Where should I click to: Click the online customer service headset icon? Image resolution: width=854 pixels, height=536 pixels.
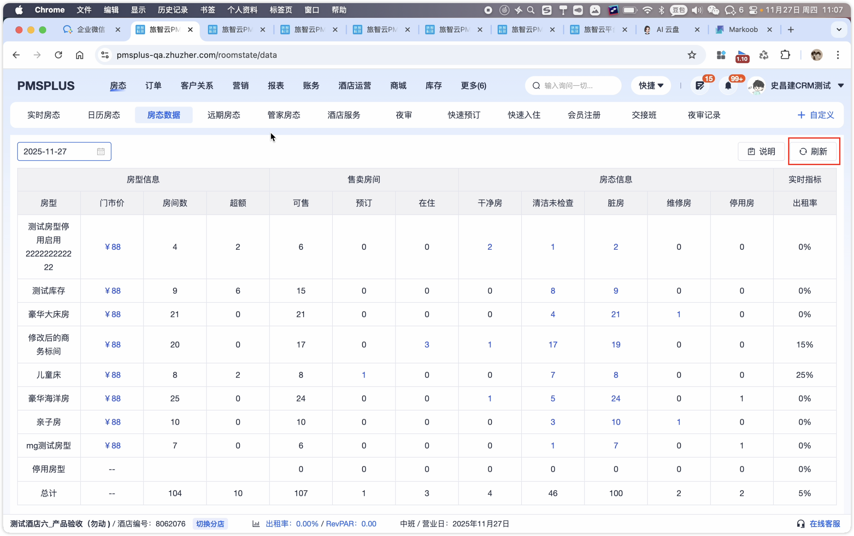click(x=800, y=524)
